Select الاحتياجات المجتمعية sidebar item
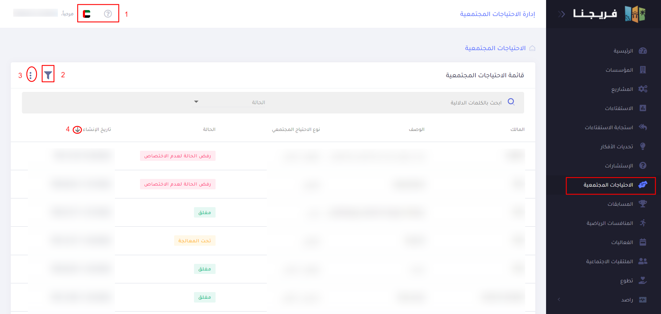Viewport: 661px width, 314px height. point(608,185)
